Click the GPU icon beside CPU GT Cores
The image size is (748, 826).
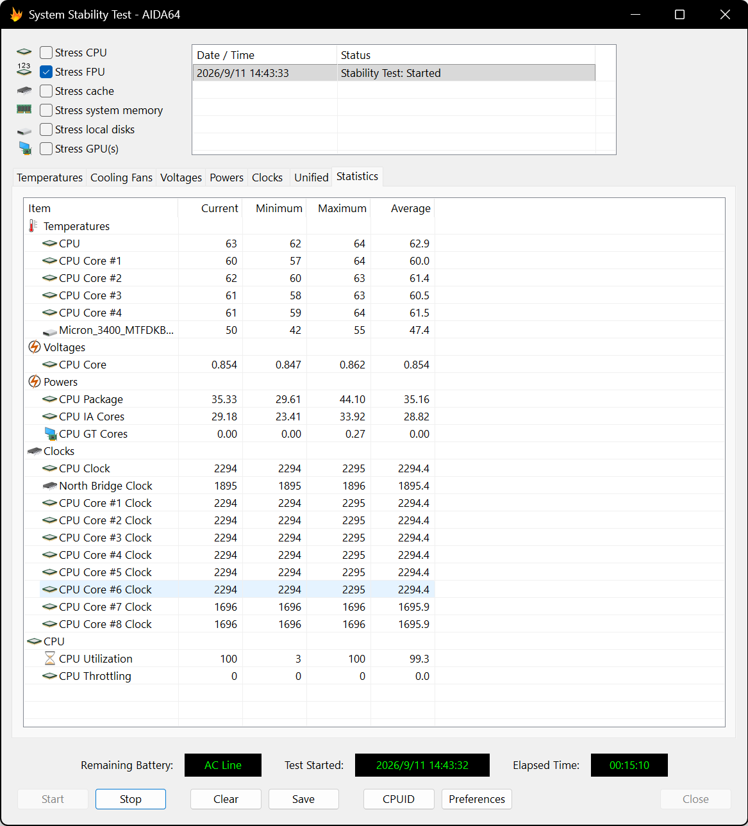[51, 434]
